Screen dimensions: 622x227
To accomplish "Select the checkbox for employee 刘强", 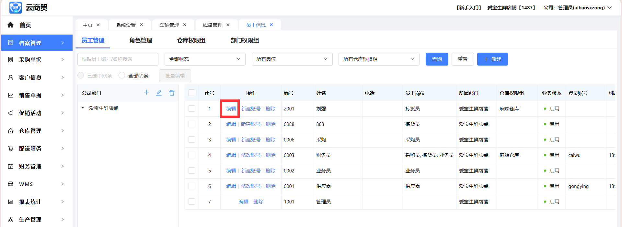I will [192, 108].
